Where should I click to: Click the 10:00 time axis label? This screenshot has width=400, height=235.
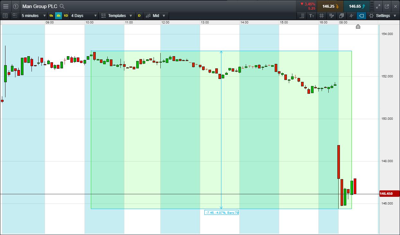coord(89,22)
